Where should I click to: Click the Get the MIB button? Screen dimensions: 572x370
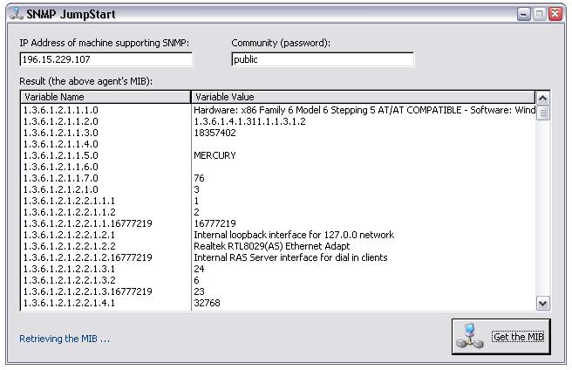(x=501, y=337)
